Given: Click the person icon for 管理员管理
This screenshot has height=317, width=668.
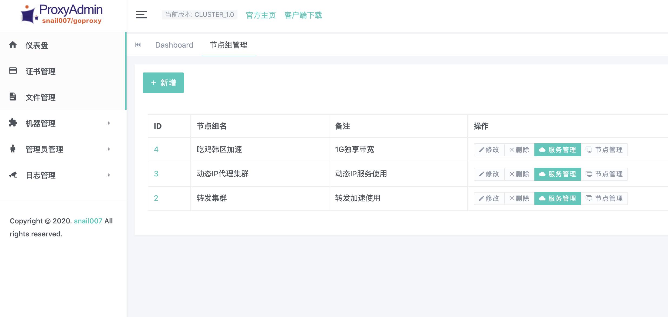Looking at the screenshot, I should point(13,148).
